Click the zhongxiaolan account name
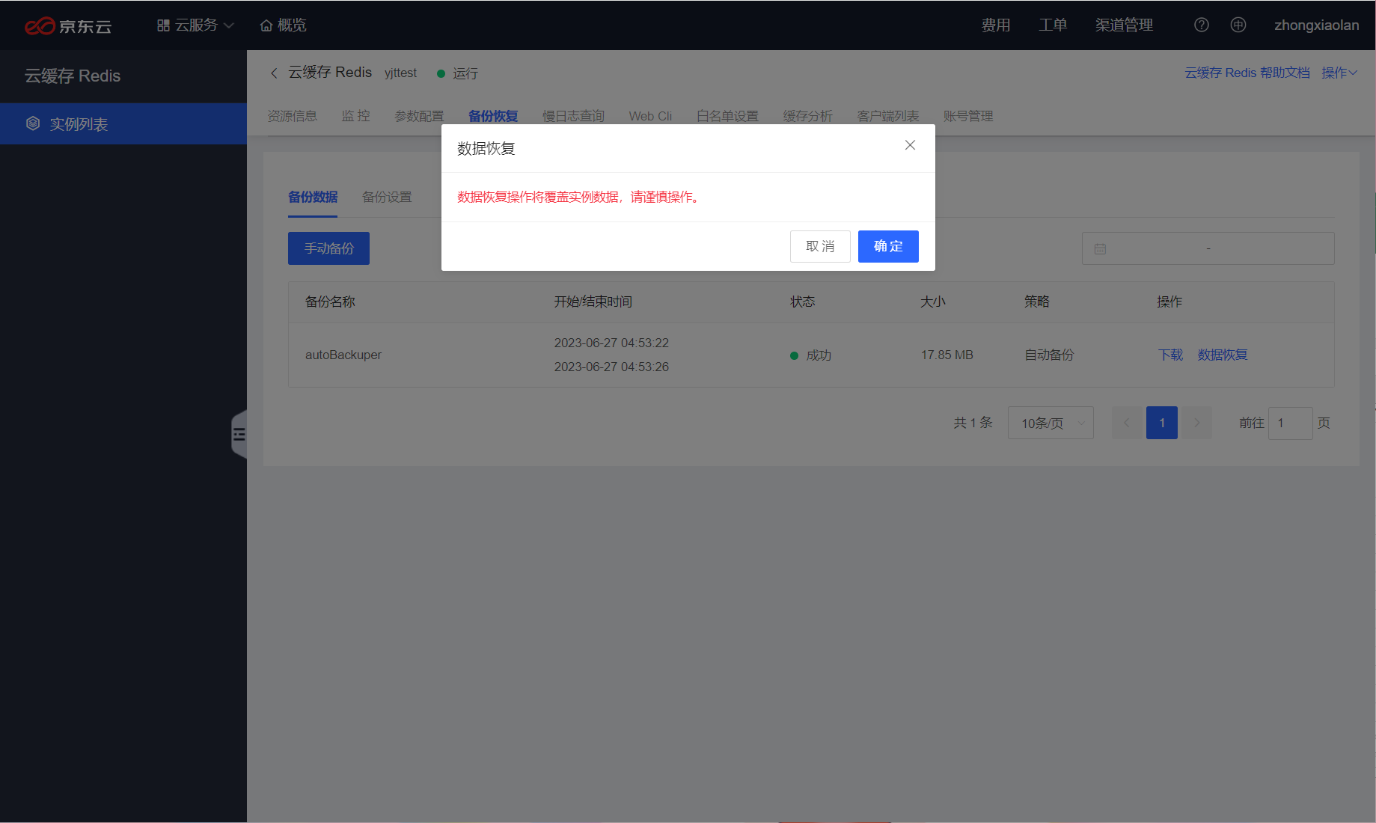Image resolution: width=1376 pixels, height=823 pixels. pos(1316,25)
